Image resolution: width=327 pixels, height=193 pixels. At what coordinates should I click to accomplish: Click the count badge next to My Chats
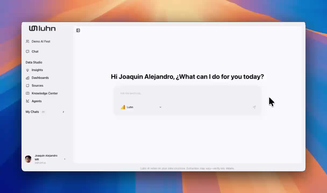[x=43, y=112]
